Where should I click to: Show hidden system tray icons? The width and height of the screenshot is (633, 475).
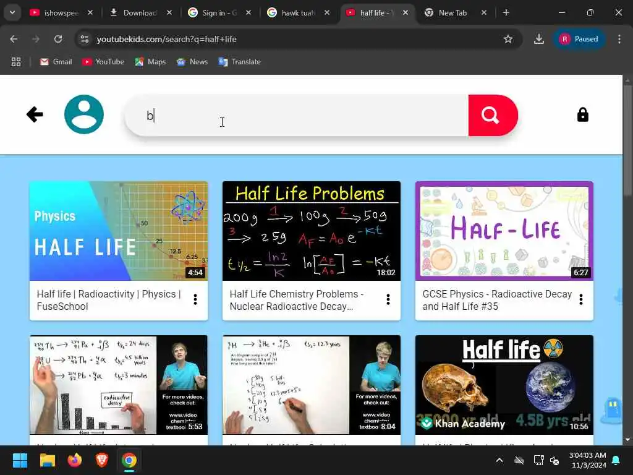click(x=499, y=460)
